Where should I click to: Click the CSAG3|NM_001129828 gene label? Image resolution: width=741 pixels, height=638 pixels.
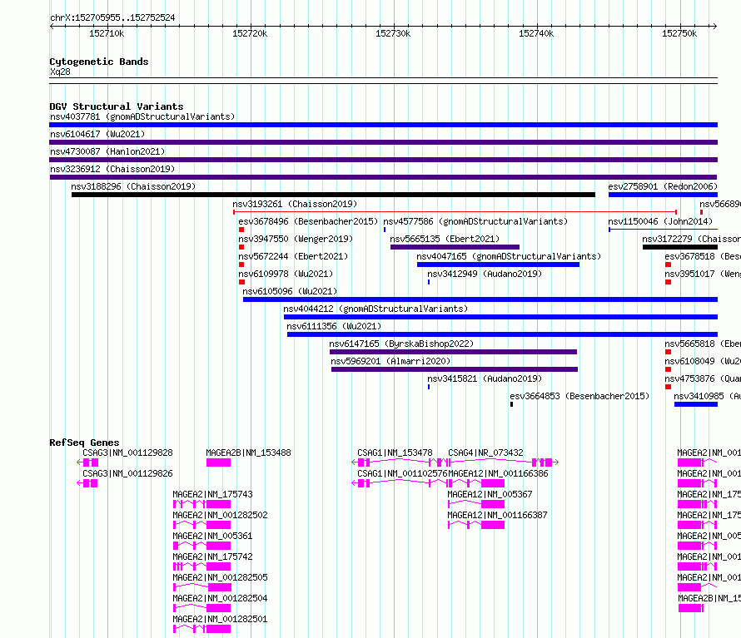pyautogui.click(x=127, y=453)
